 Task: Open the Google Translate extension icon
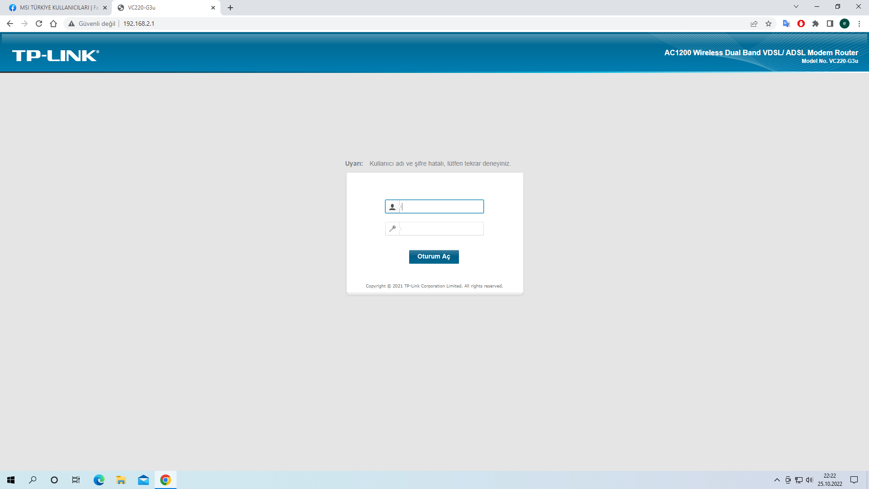pyautogui.click(x=786, y=24)
